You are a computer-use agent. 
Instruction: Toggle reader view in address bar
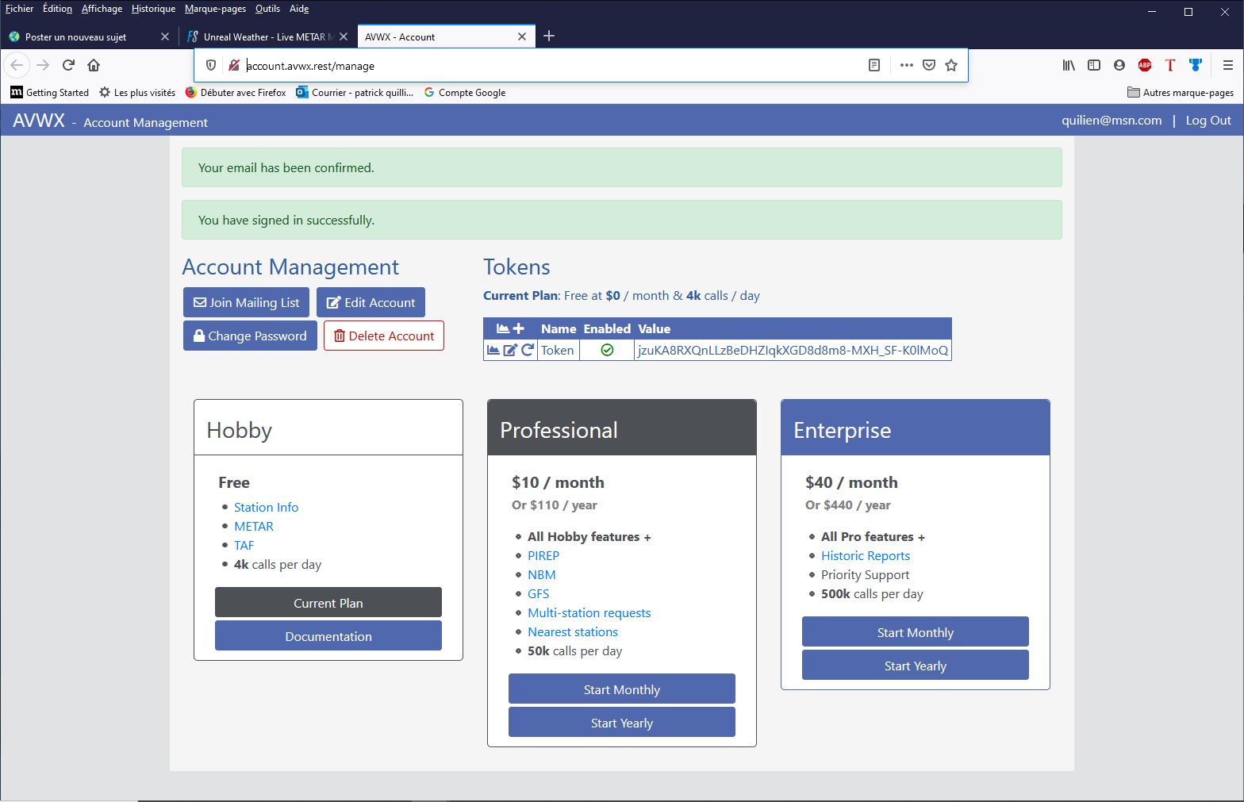tap(874, 65)
